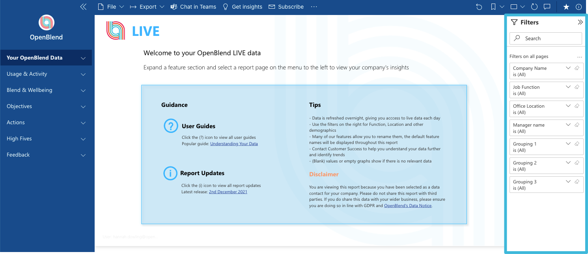This screenshot has width=588, height=254.
Task: Open the View dropdown arrow
Action: pyautogui.click(x=523, y=7)
